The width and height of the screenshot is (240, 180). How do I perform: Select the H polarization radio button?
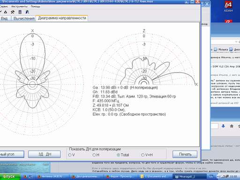click(94, 155)
